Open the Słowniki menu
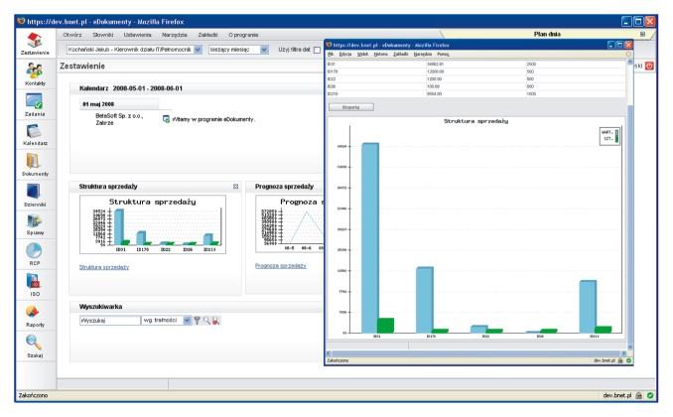This screenshot has height=417, width=673. (x=103, y=35)
